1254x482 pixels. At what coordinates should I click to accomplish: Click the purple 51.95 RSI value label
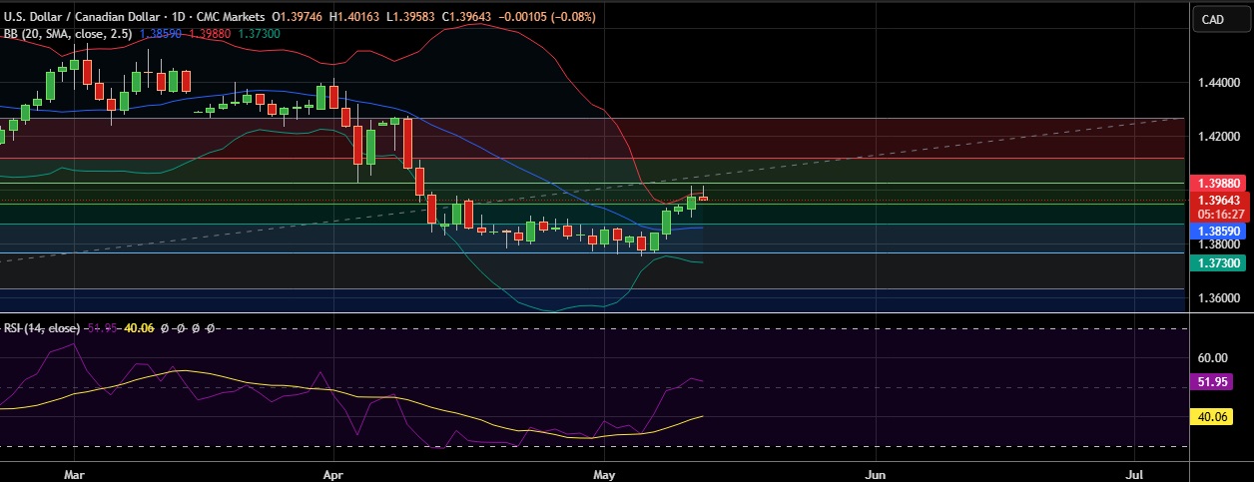tap(1215, 382)
